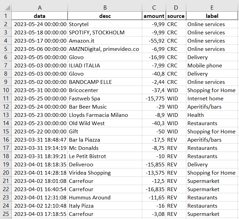Select the BANDCAMP ELLE cell
This screenshot has height=219, width=239.
point(105,82)
